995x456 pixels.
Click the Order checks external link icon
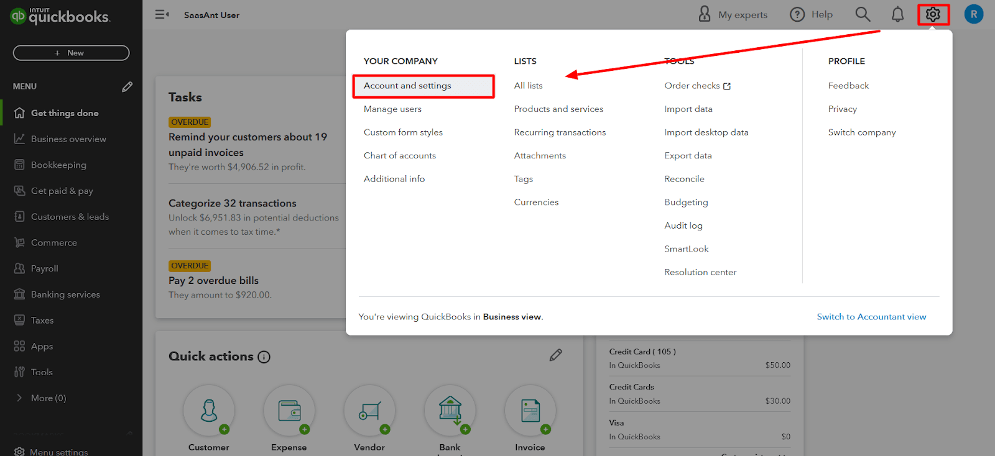tap(727, 86)
